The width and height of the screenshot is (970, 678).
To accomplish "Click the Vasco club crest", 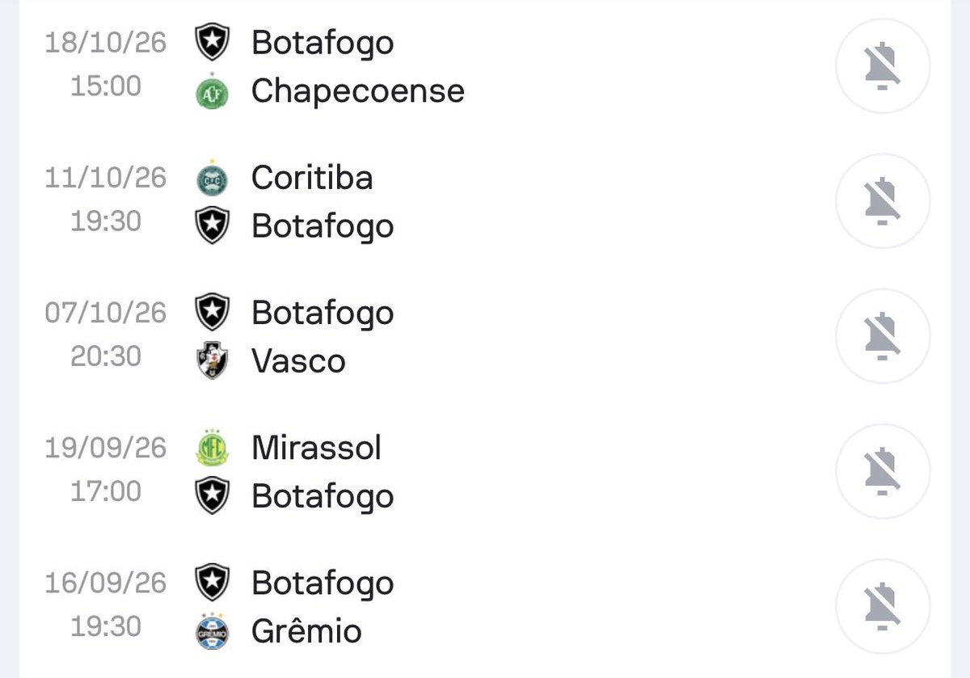I will pos(213,361).
